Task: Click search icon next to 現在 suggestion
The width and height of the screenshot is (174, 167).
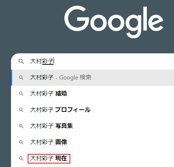Action: pos(21,159)
